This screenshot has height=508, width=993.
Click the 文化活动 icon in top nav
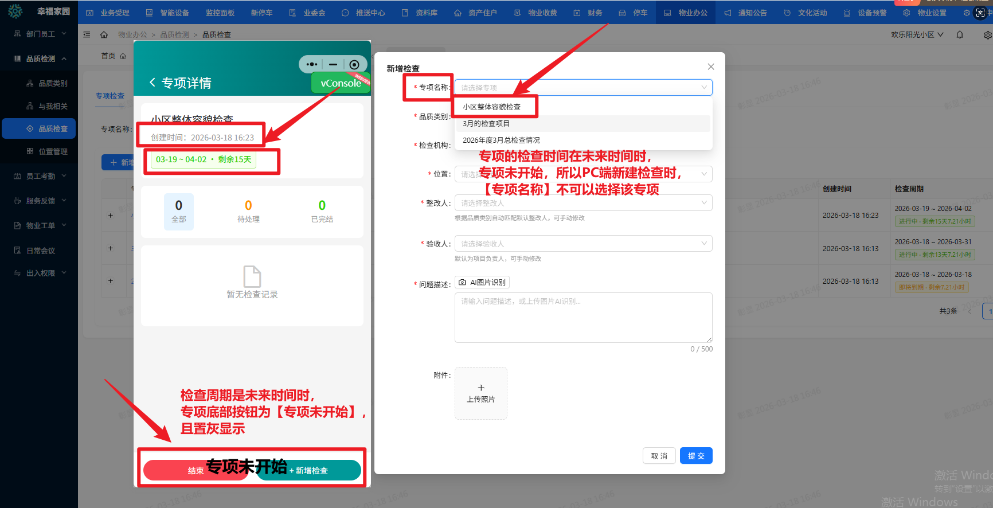[x=787, y=13]
